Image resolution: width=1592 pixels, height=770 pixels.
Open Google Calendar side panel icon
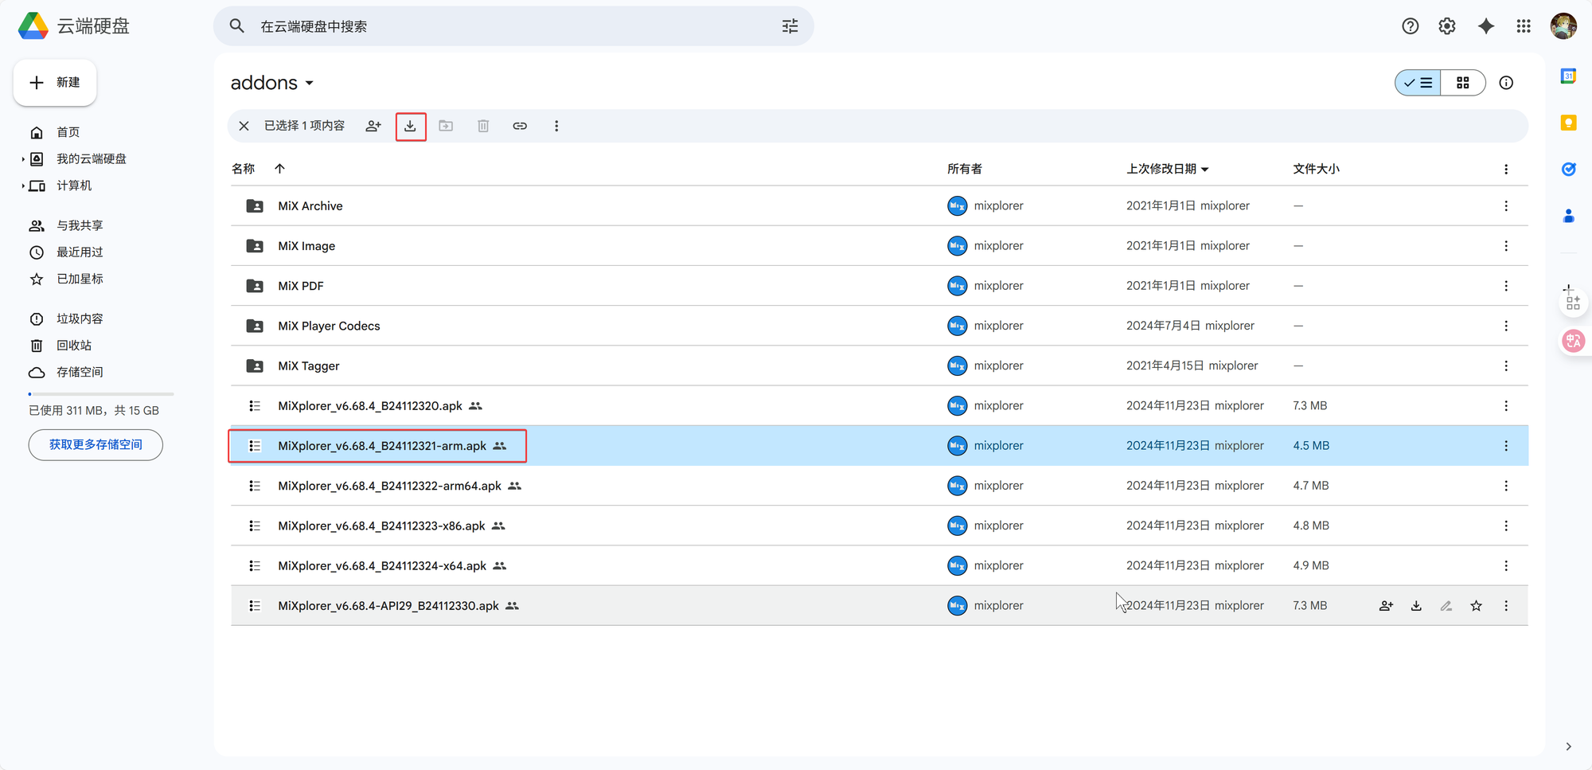(x=1569, y=76)
